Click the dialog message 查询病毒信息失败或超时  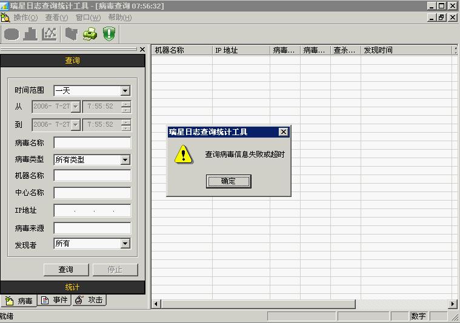pos(245,155)
